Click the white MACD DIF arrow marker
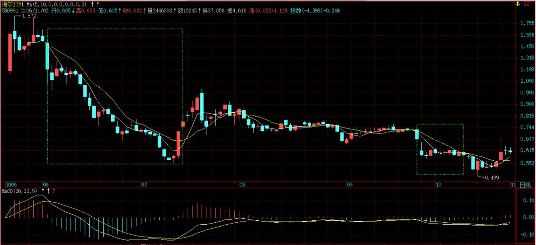Image resolution: width=536 pixels, height=245 pixels. pyautogui.click(x=43, y=191)
